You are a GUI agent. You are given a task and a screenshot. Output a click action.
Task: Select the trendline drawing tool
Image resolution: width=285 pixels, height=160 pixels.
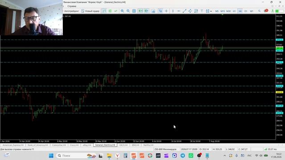(x=184, y=11)
